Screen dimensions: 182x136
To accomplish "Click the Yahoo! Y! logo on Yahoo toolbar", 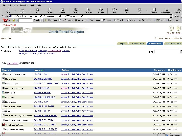I will click(5, 20).
